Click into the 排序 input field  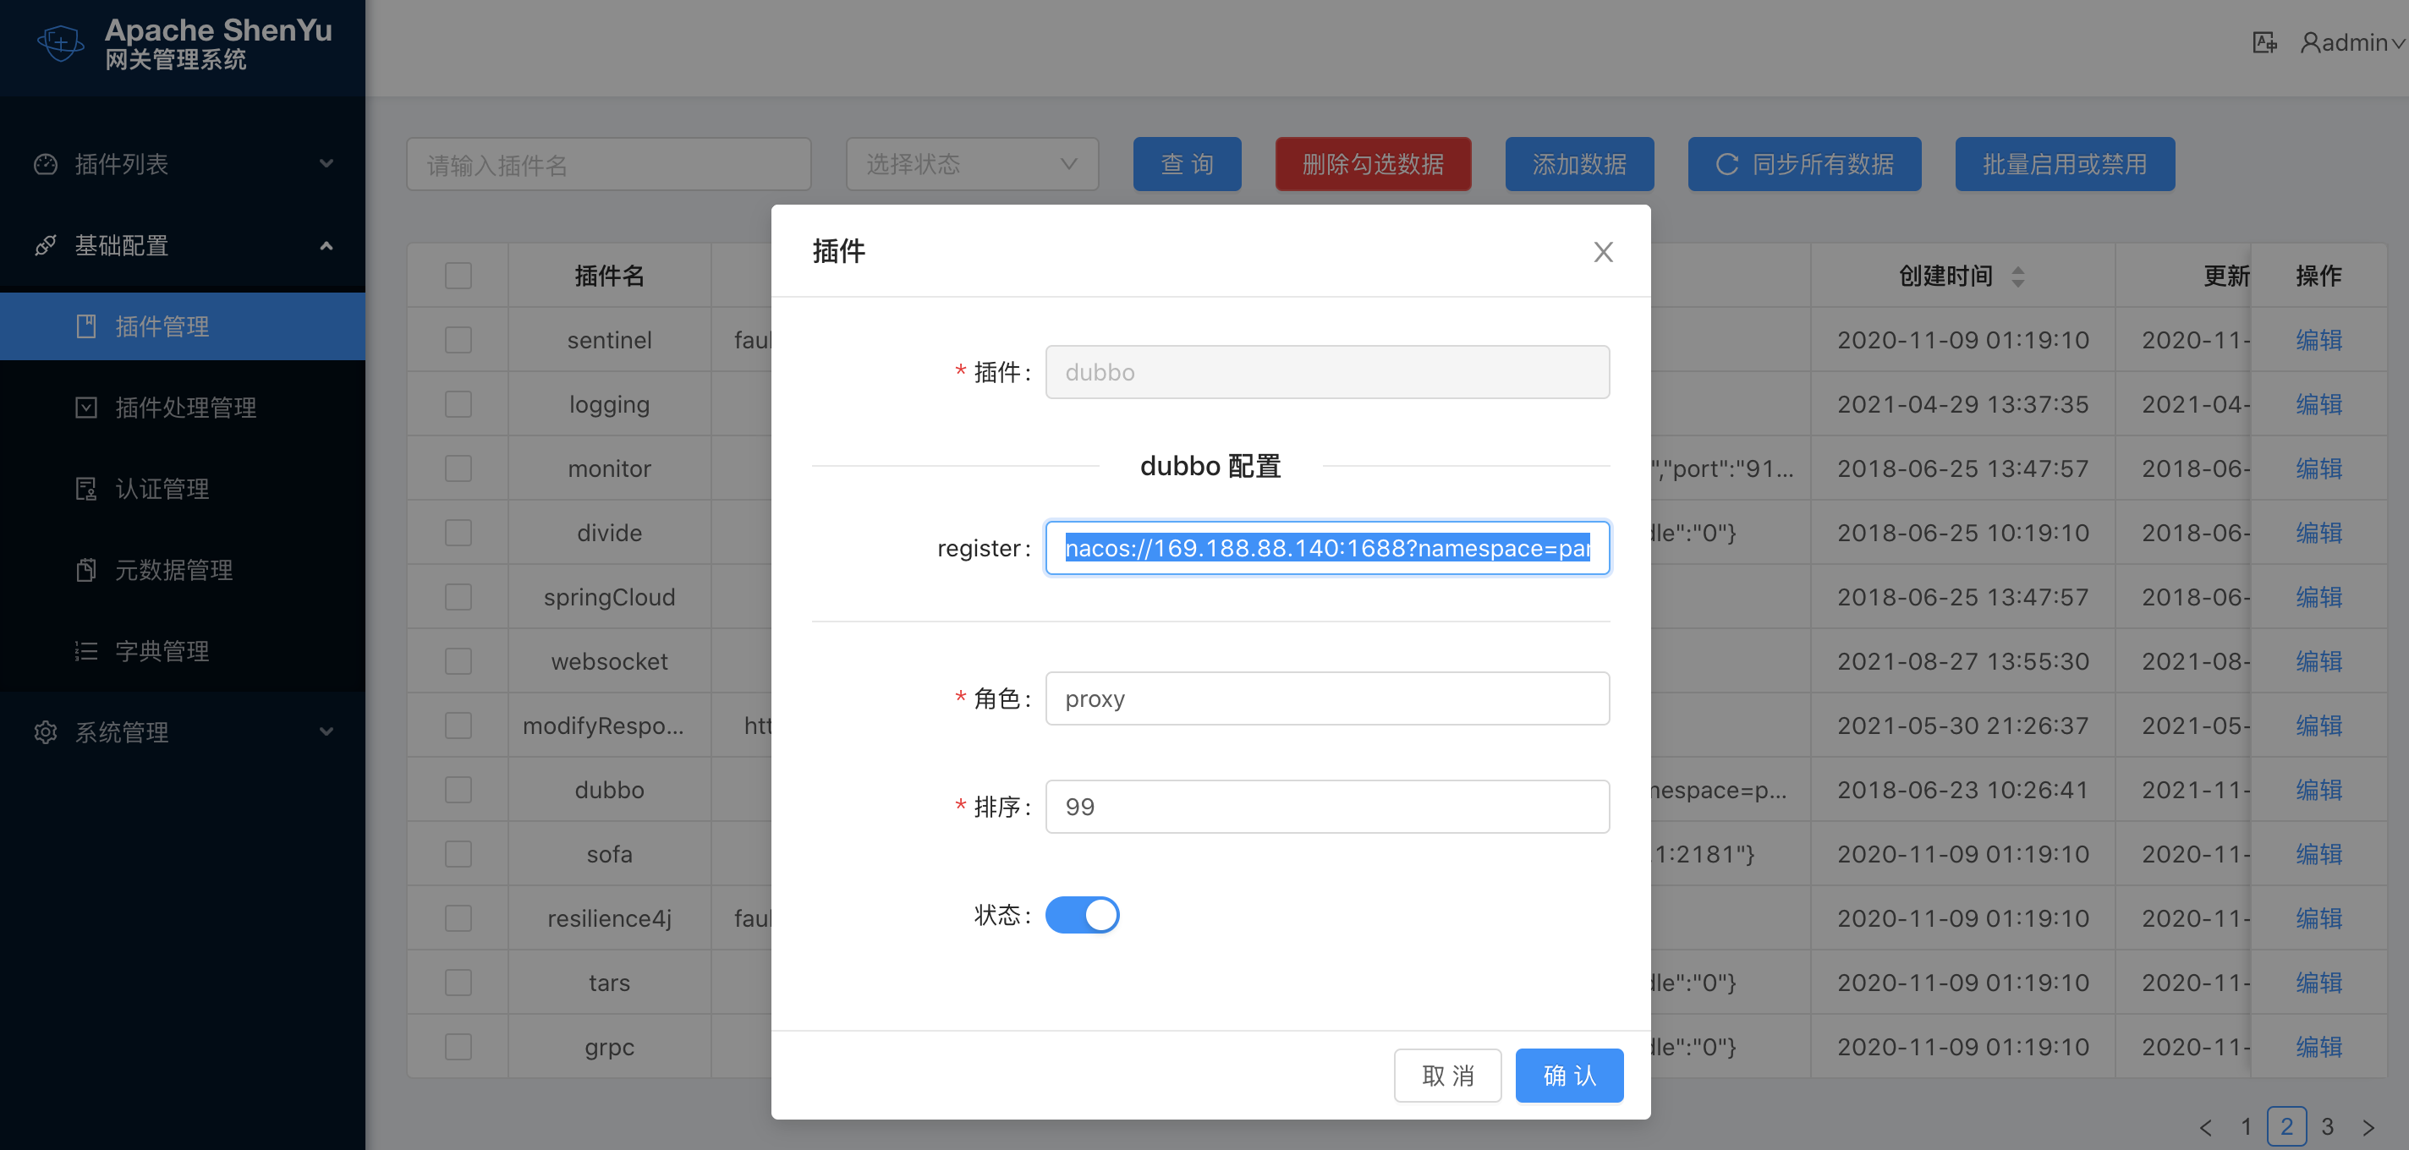(1327, 807)
